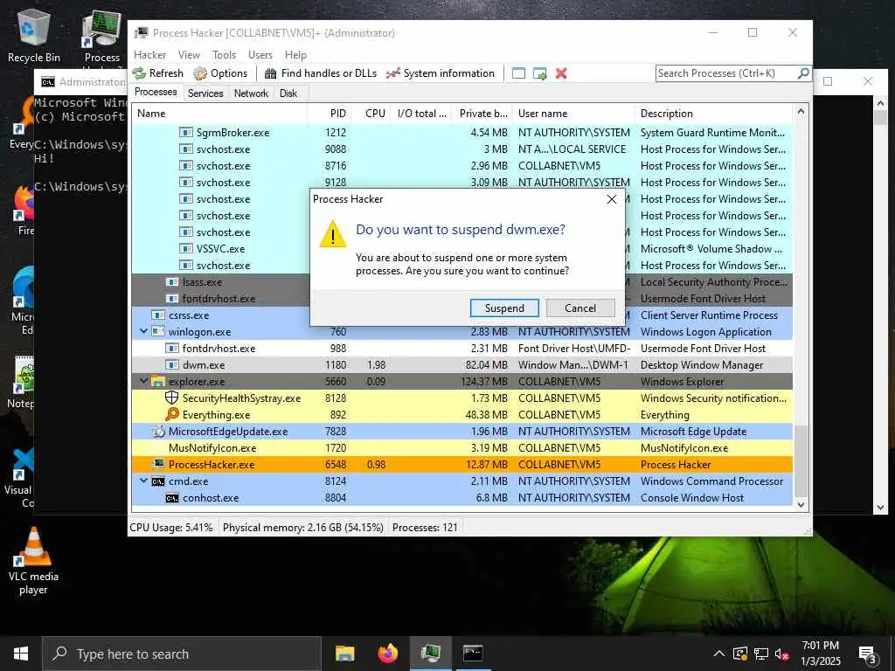This screenshot has height=671, width=895.
Task: Click the Search Processes input field
Action: pyautogui.click(x=726, y=73)
